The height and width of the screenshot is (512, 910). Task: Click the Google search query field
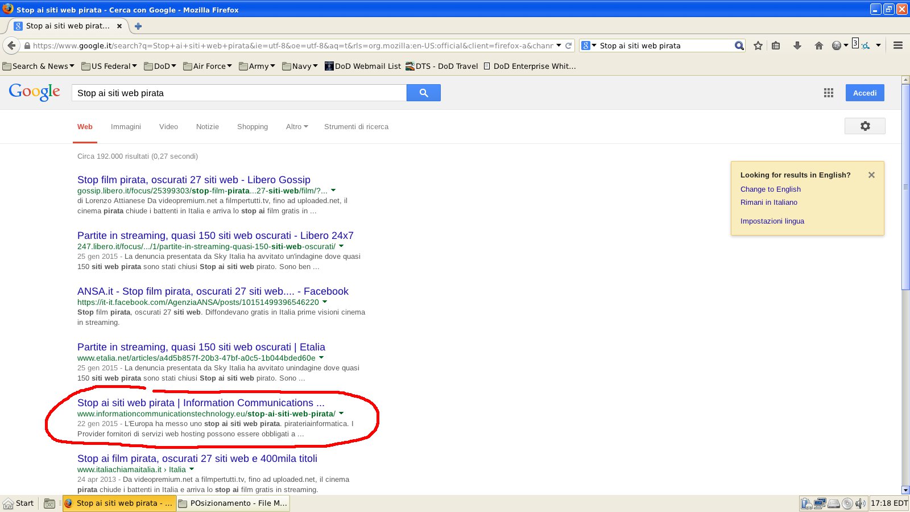coord(239,93)
